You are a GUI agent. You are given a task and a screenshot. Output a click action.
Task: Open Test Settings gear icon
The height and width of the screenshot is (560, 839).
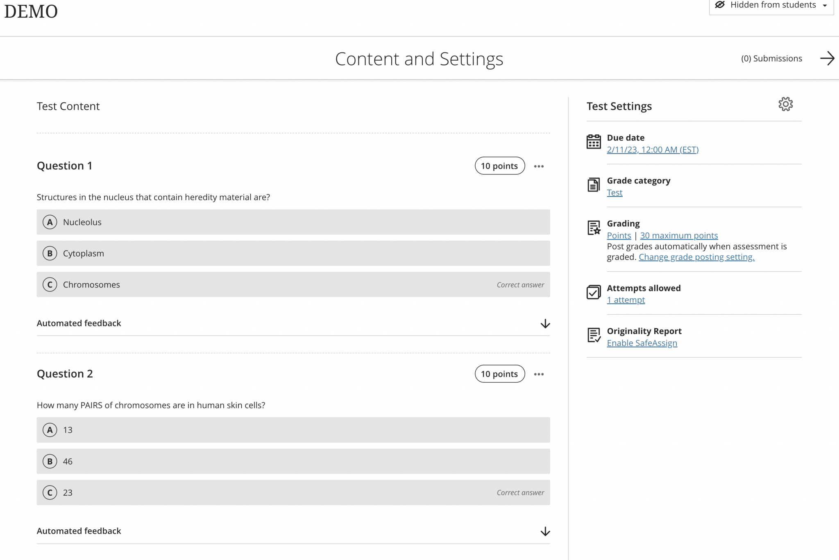click(x=785, y=104)
